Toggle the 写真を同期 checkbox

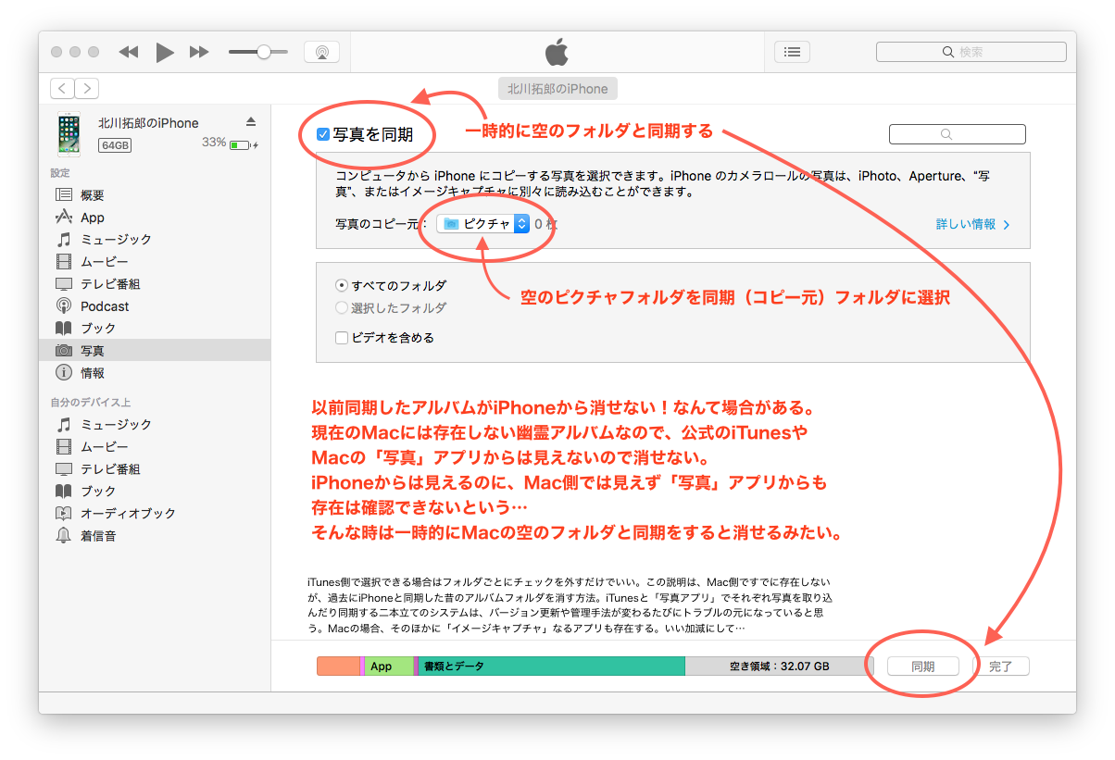pyautogui.click(x=323, y=135)
